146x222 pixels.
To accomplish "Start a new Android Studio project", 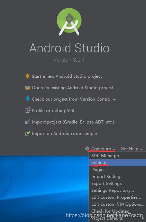I will click(x=67, y=76).
